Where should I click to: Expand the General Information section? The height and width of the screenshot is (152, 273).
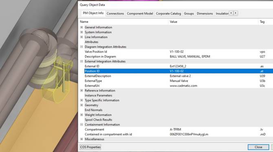81,27
